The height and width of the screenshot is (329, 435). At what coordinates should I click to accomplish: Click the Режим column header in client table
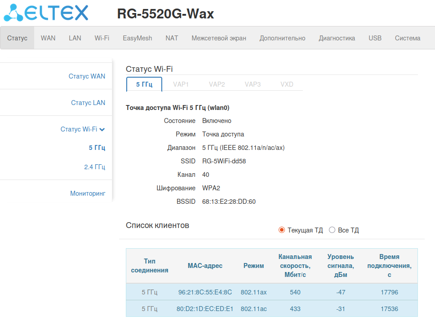(x=253, y=266)
